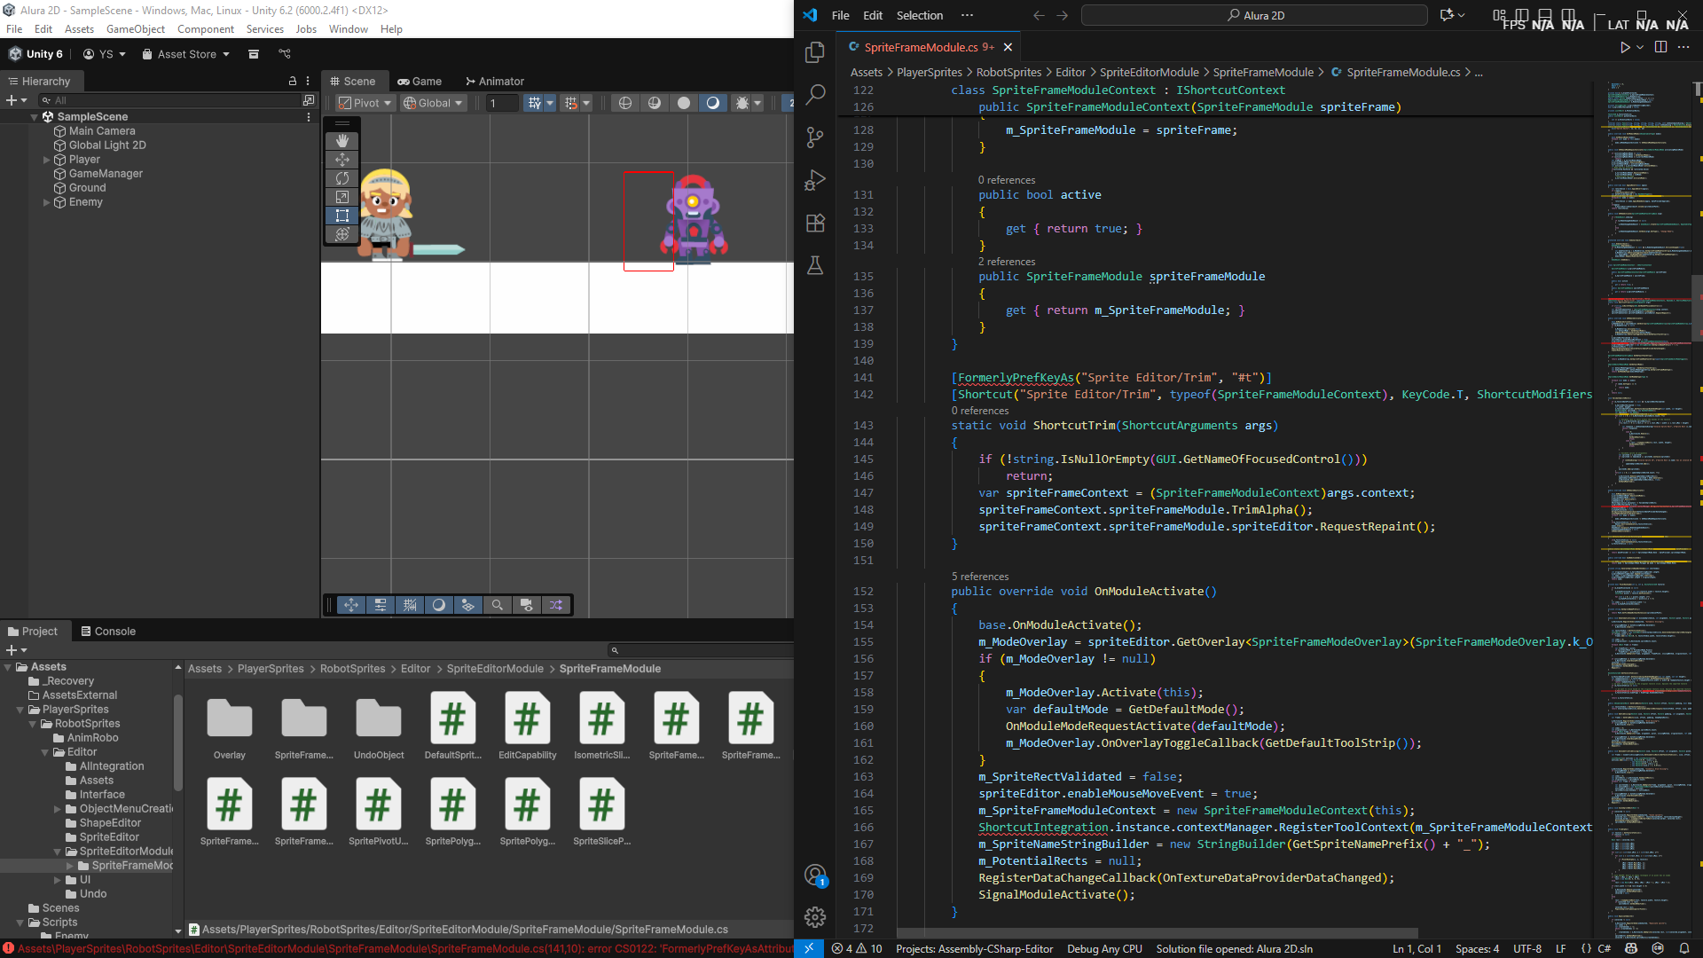Open VS Code Extensions view
This screenshot has width=1703, height=958.
[x=815, y=223]
